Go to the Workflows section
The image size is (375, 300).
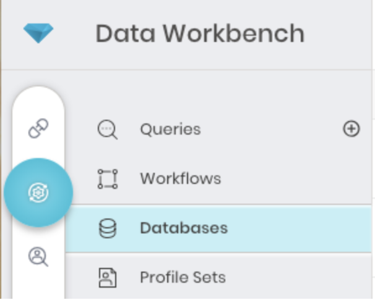point(180,179)
